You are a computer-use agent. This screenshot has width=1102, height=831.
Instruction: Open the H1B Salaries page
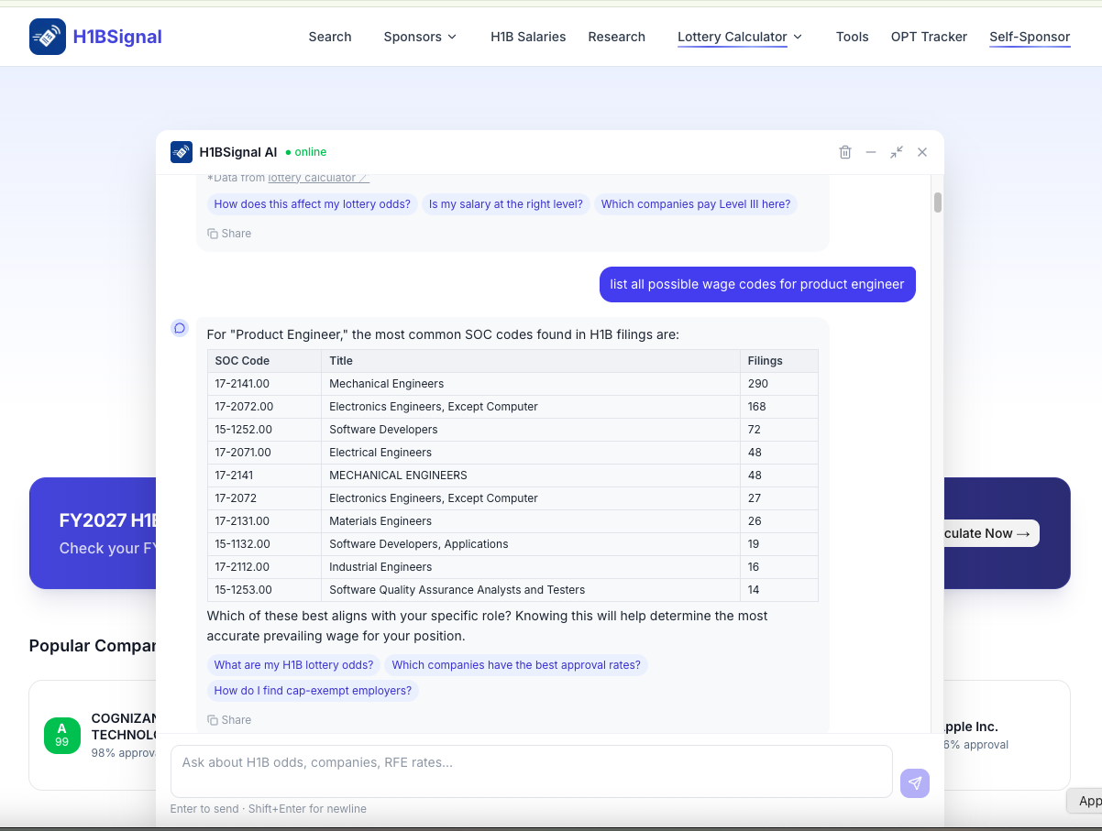coord(528,37)
